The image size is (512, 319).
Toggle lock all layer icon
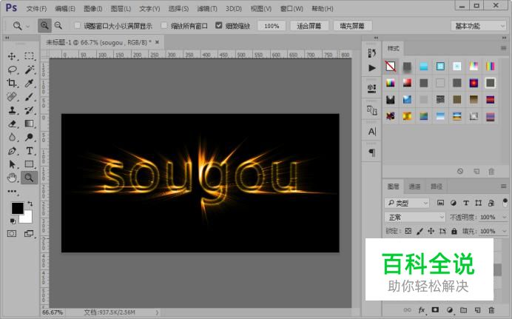[x=454, y=231]
